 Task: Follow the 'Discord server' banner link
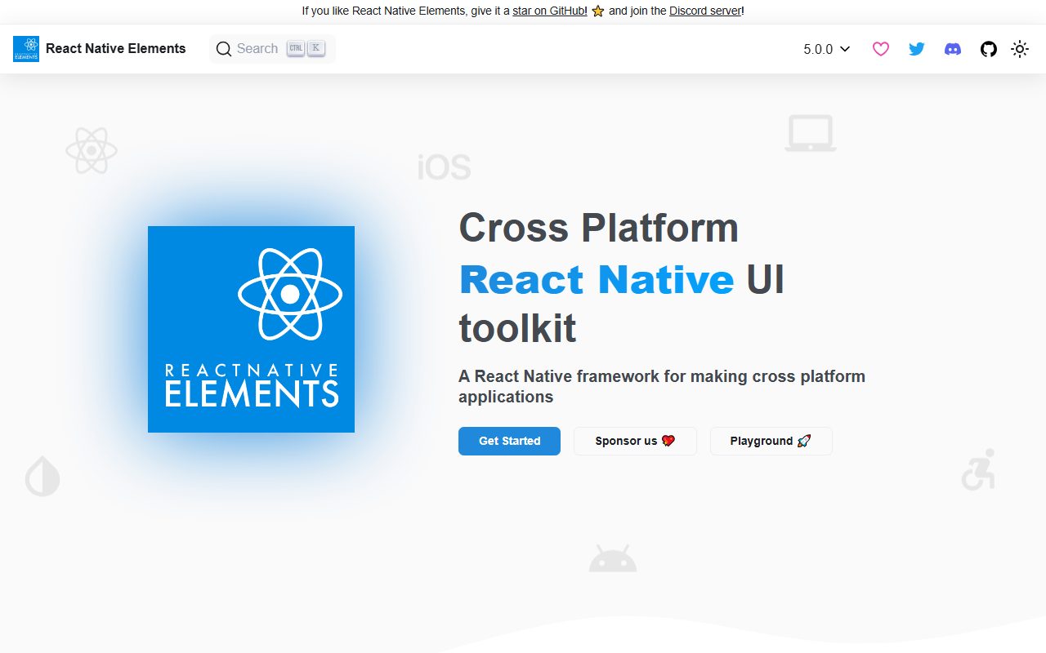705,11
